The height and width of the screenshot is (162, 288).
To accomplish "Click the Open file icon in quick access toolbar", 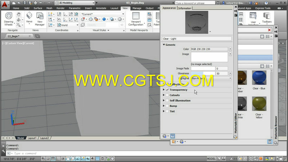I will pos(19,3).
